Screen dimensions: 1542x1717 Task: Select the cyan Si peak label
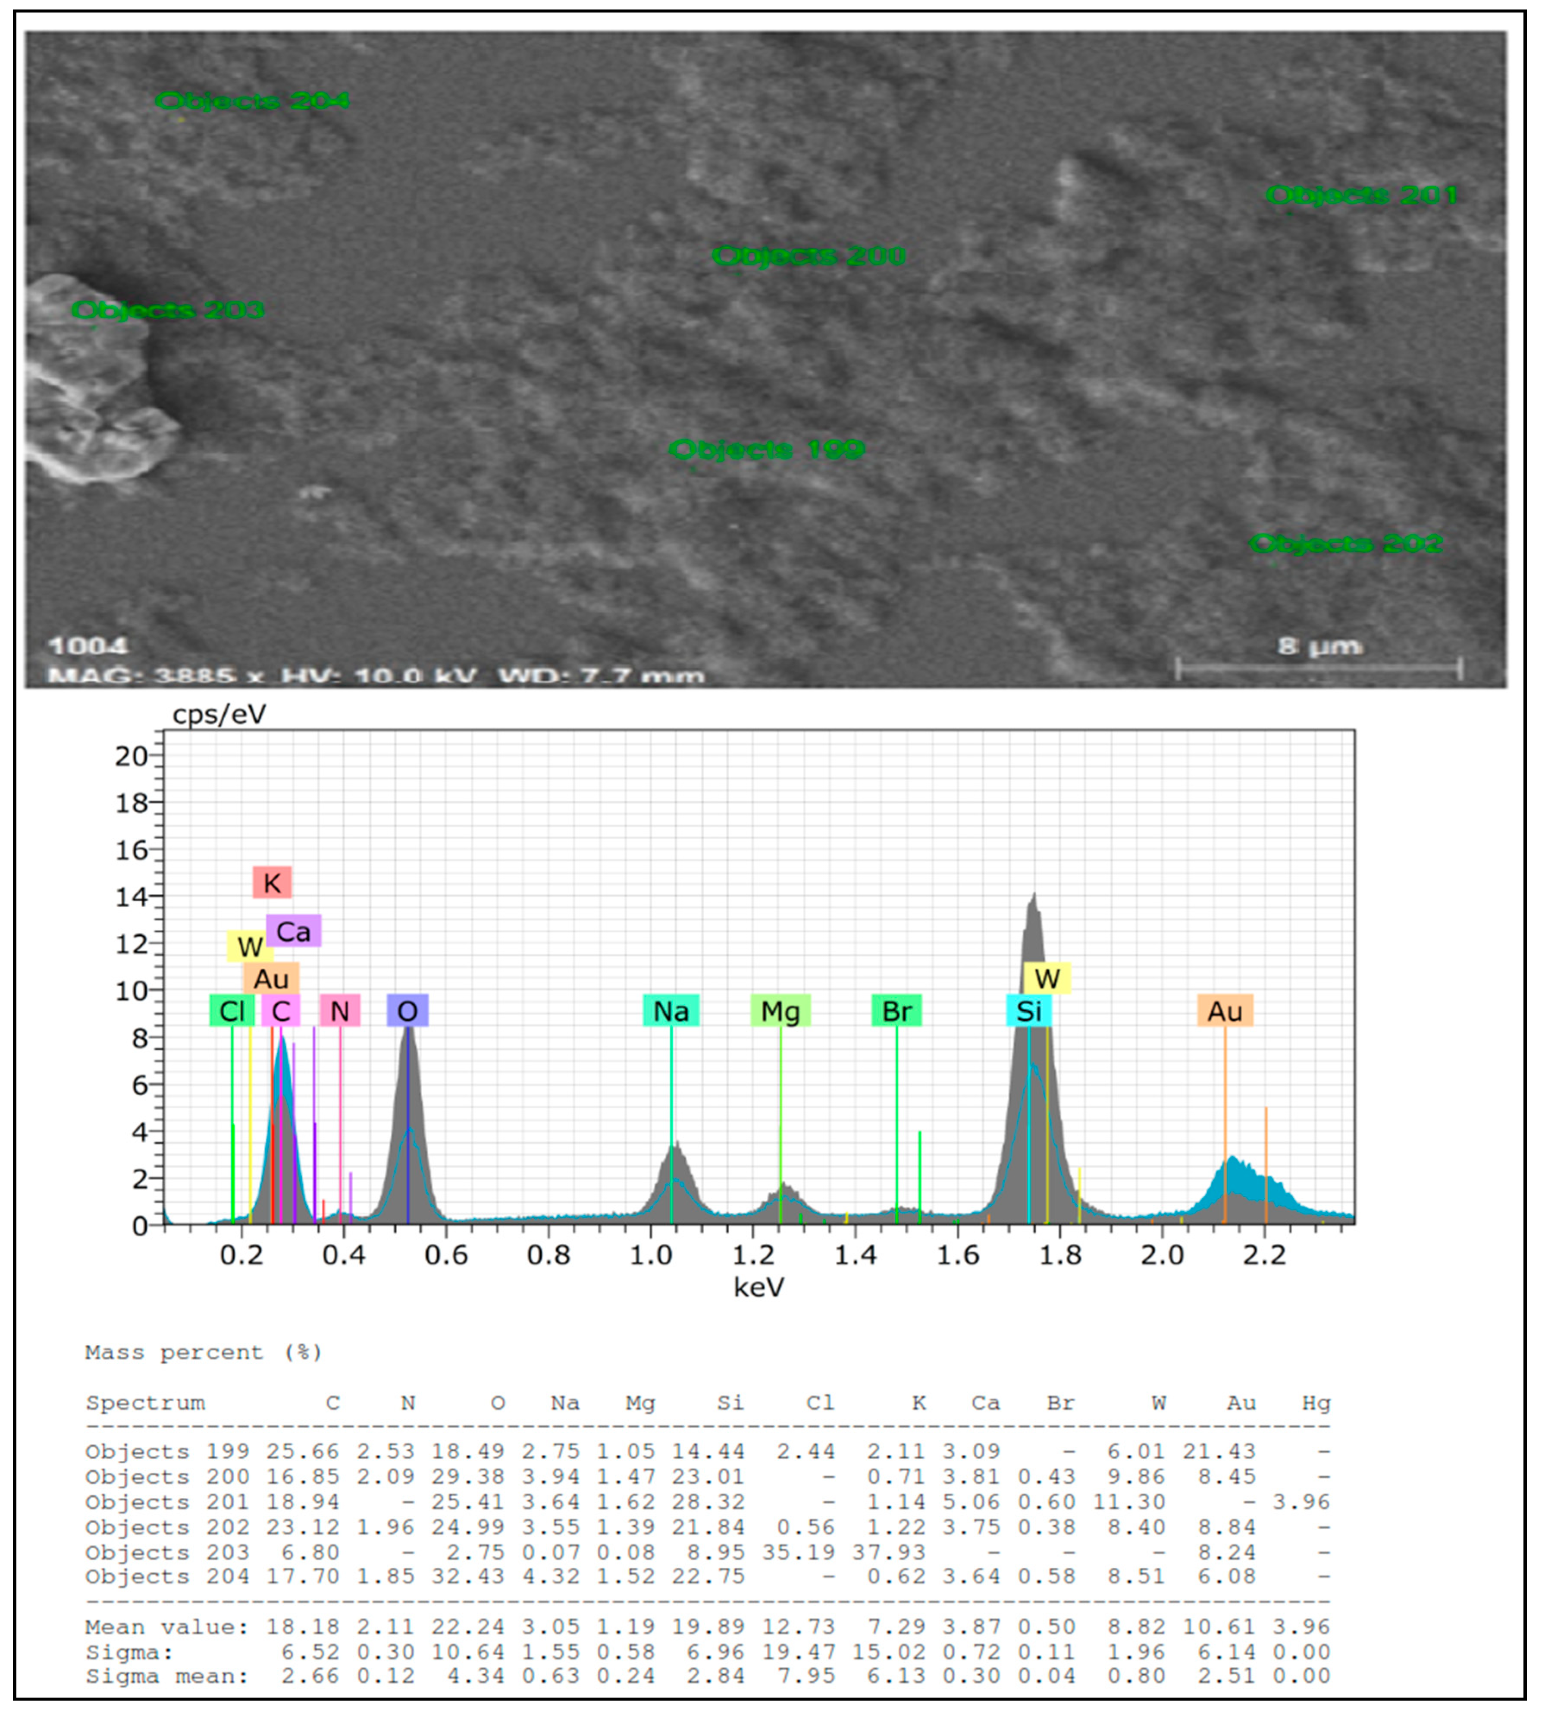click(x=1028, y=1011)
